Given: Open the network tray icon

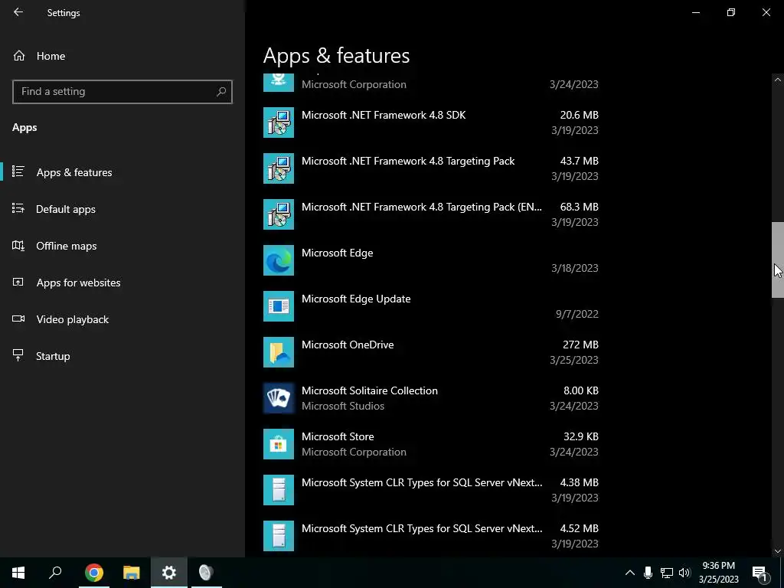Looking at the screenshot, I should (667, 573).
